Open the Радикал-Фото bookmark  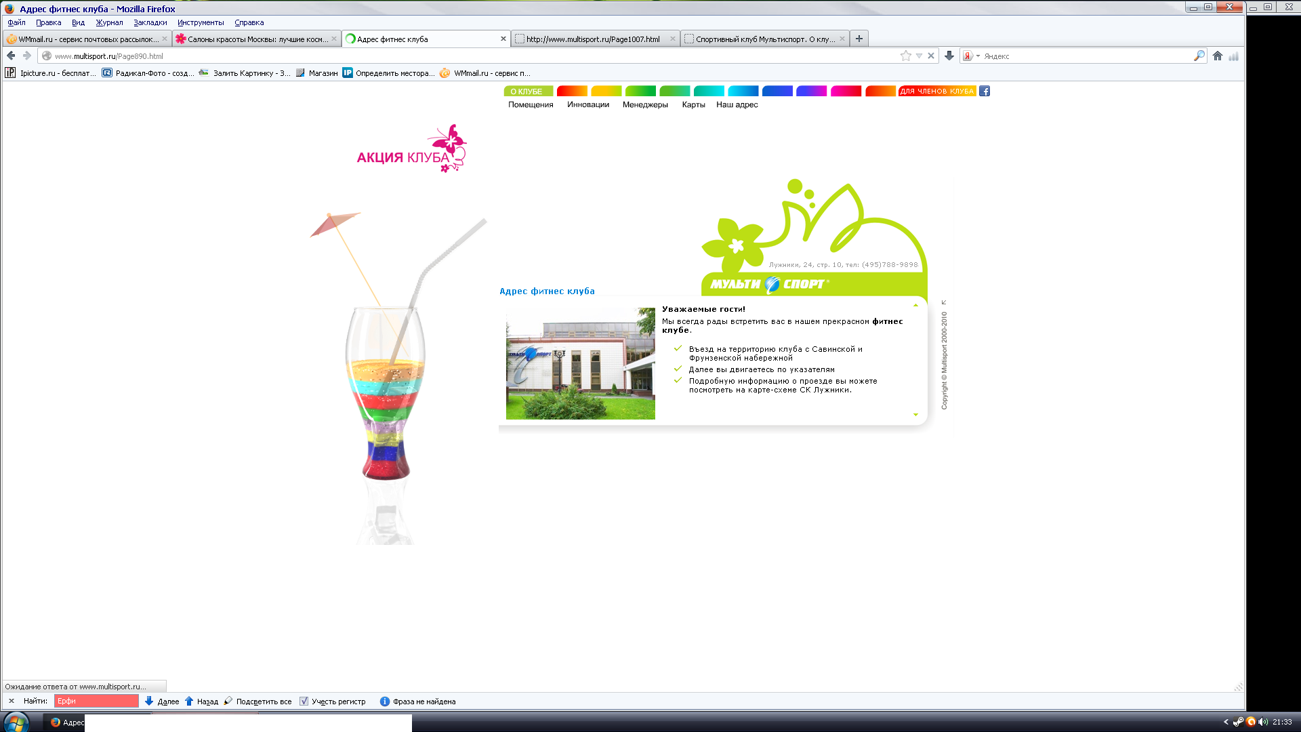coord(148,73)
